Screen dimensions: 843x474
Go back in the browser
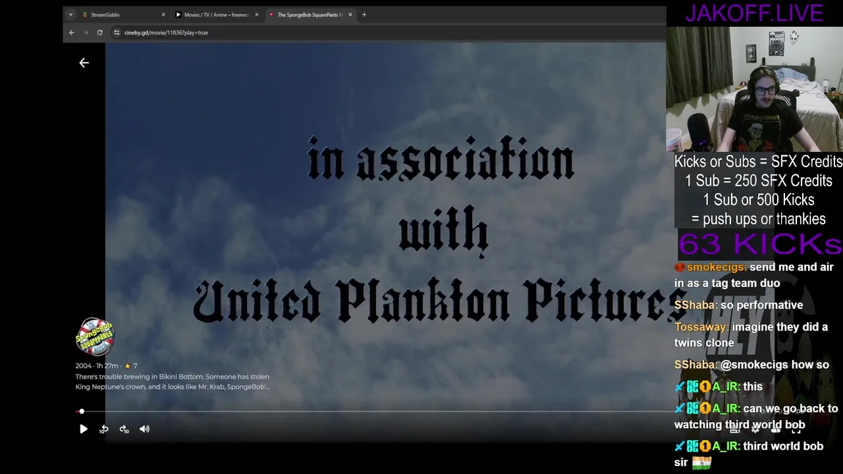tap(72, 32)
